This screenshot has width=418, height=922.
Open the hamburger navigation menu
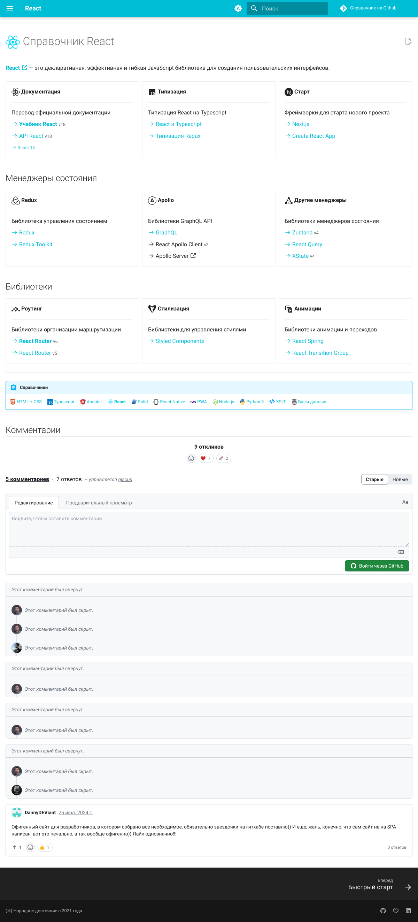[x=10, y=8]
